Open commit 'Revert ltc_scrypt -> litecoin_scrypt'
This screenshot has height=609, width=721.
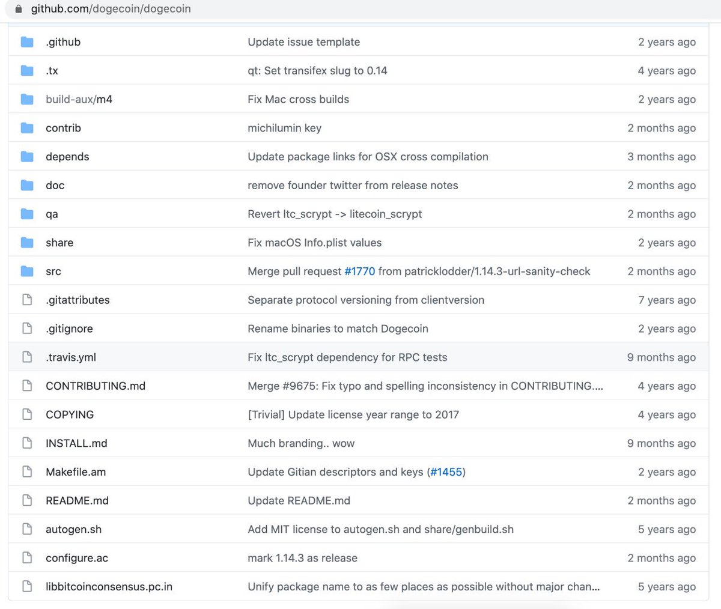[x=335, y=214]
